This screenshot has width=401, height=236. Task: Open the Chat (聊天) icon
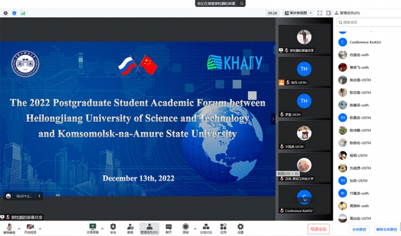click(168, 228)
